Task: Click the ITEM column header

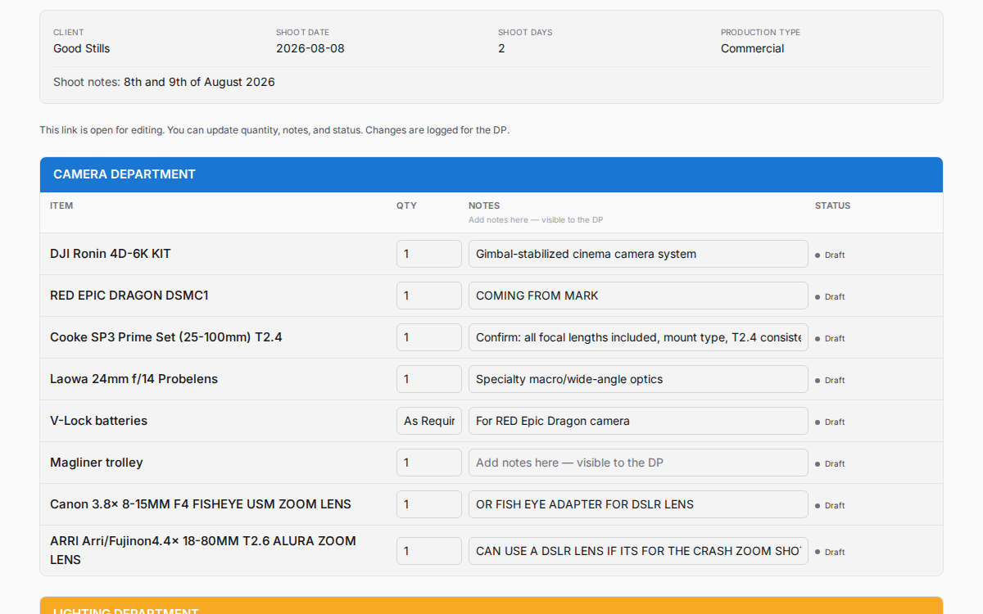Action: click(x=61, y=205)
